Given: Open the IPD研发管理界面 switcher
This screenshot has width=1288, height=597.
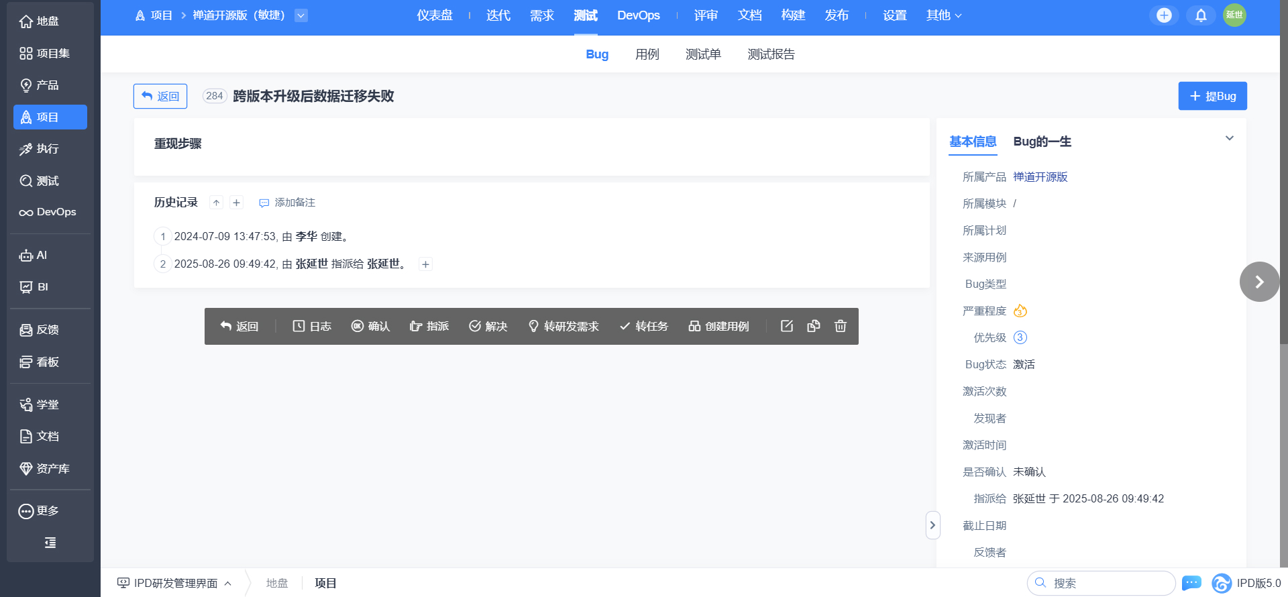Looking at the screenshot, I should pos(174,583).
